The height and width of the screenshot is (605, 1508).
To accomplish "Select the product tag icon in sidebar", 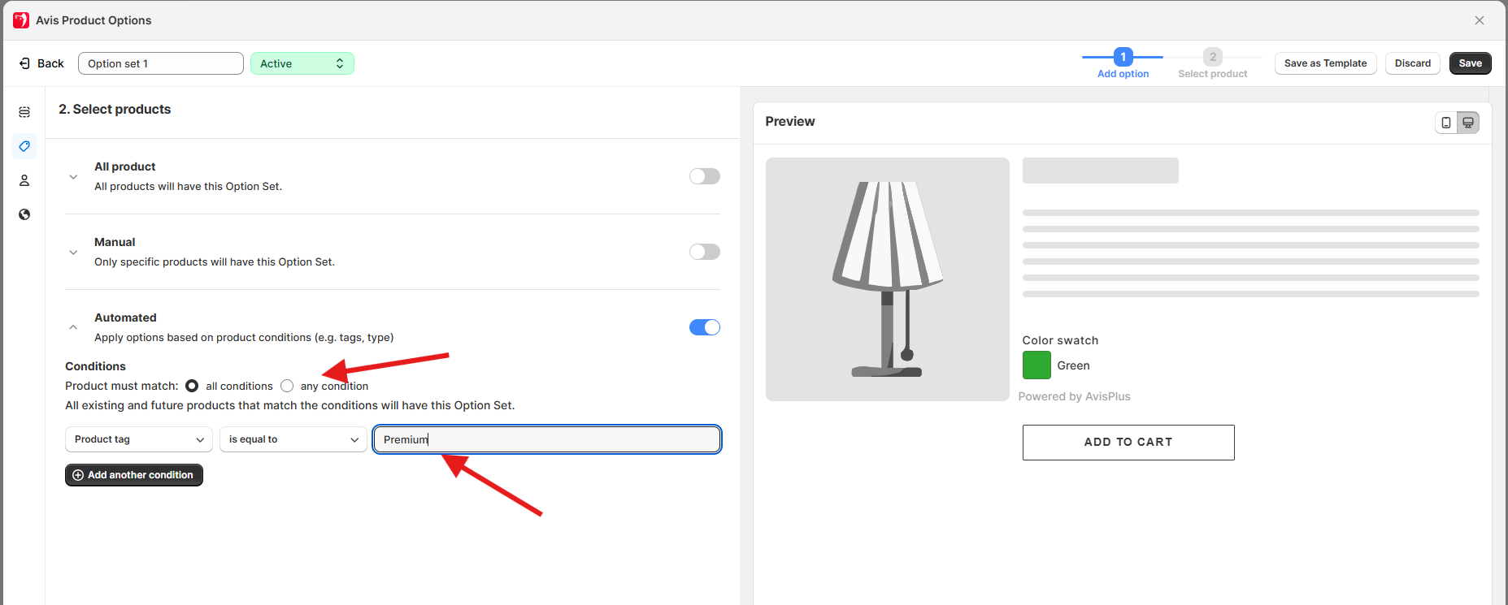I will [24, 146].
